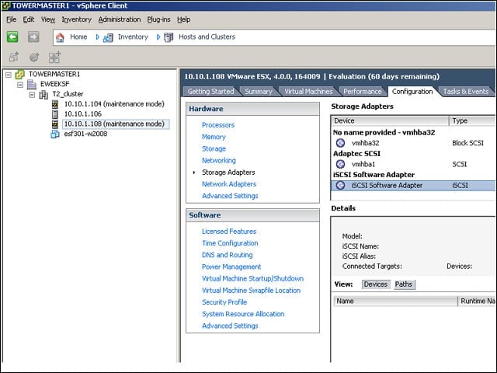Show the Devices view
This screenshot has width=497, height=373.
[376, 284]
